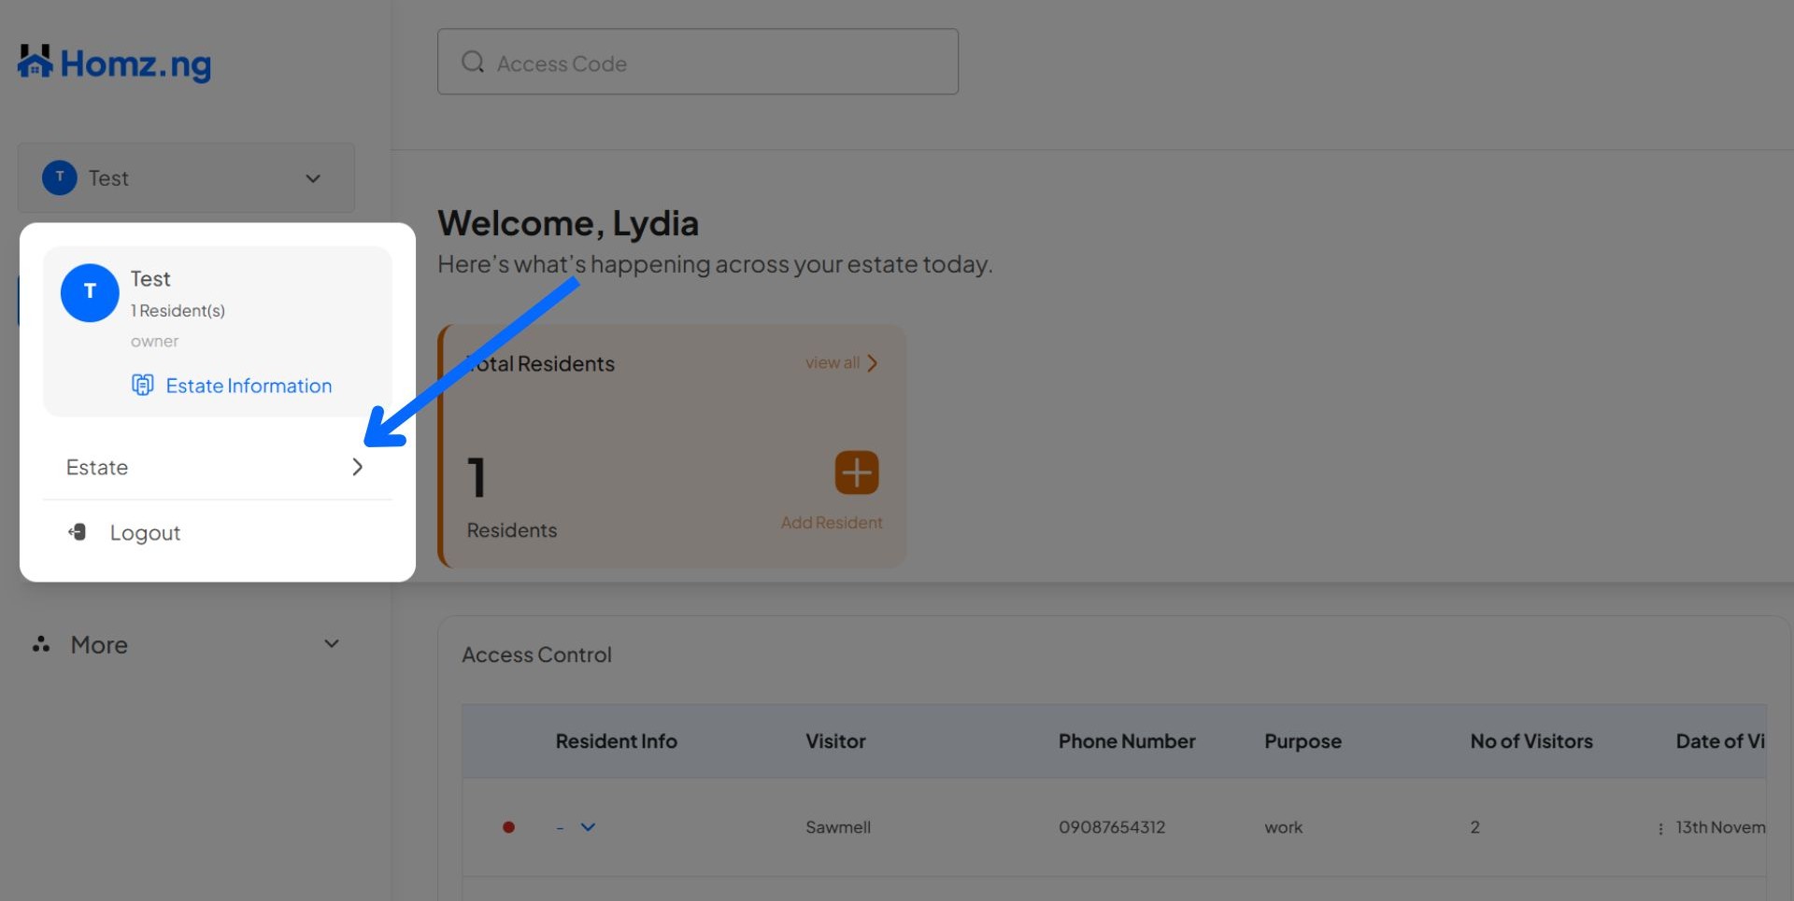Click the arrow icon next to view all
The image size is (1794, 901).
point(872,363)
